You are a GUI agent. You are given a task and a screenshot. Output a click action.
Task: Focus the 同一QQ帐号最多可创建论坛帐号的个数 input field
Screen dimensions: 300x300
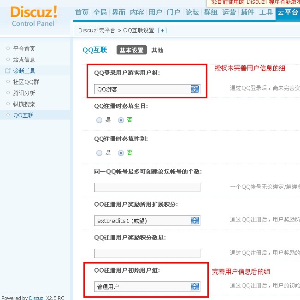[147, 187]
